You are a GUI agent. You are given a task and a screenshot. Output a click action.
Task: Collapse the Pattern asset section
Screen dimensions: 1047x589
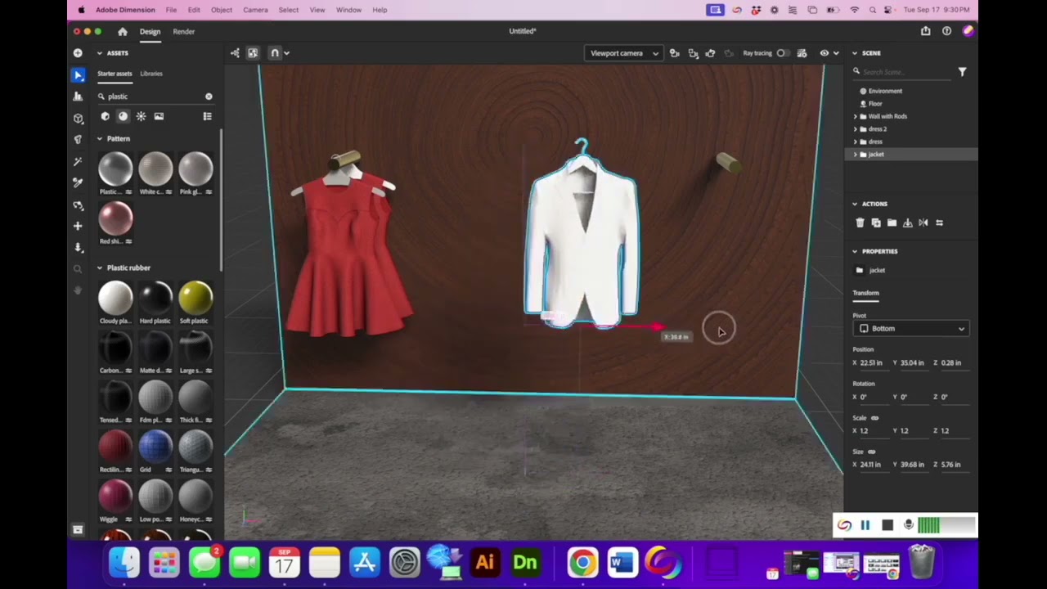pos(100,139)
